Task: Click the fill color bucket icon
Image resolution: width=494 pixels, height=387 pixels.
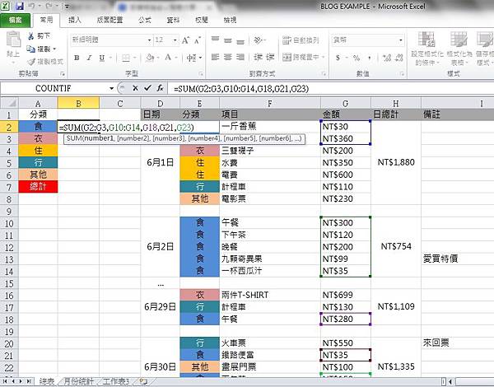Action: 150,58
